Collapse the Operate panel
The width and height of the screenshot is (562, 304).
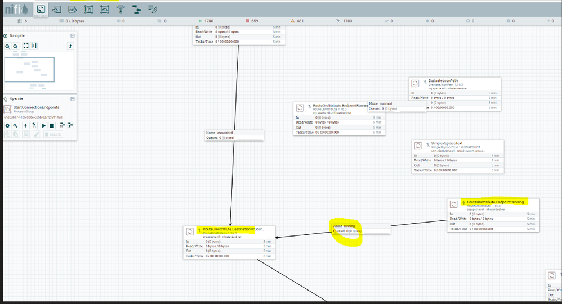click(x=73, y=99)
